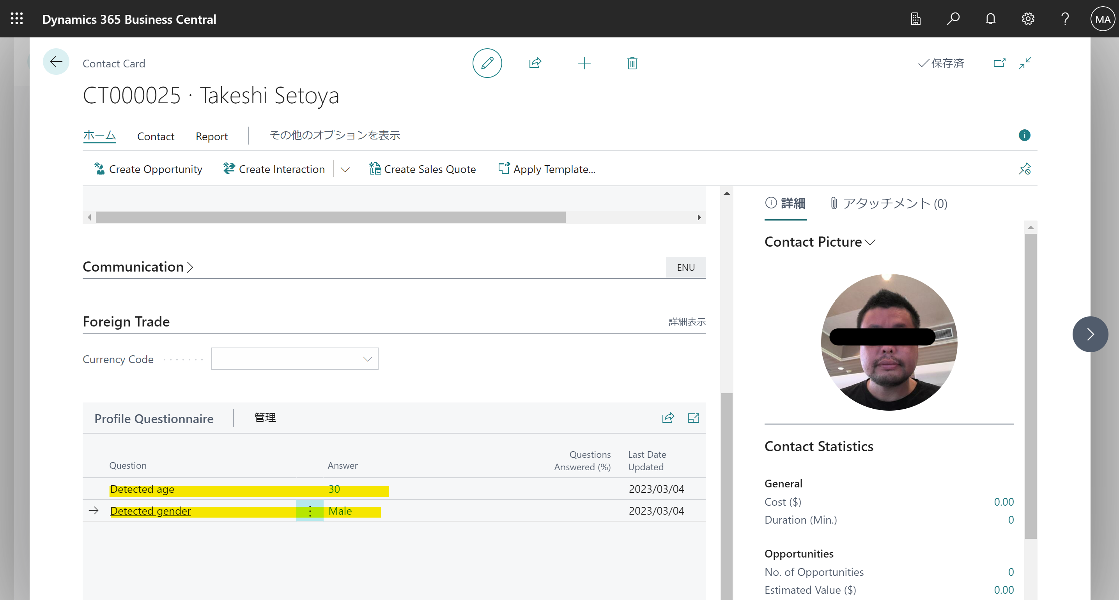
Task: Switch to the アタッチメント (0) tab
Action: (x=889, y=203)
